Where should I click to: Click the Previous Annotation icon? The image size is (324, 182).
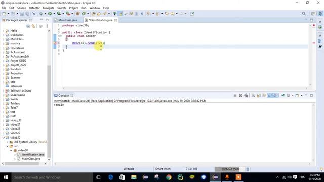click(x=157, y=14)
